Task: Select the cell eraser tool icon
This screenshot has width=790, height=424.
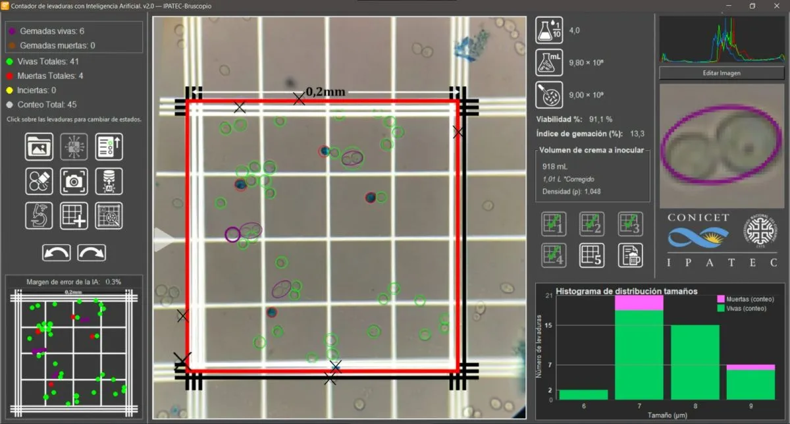Action: [x=39, y=181]
